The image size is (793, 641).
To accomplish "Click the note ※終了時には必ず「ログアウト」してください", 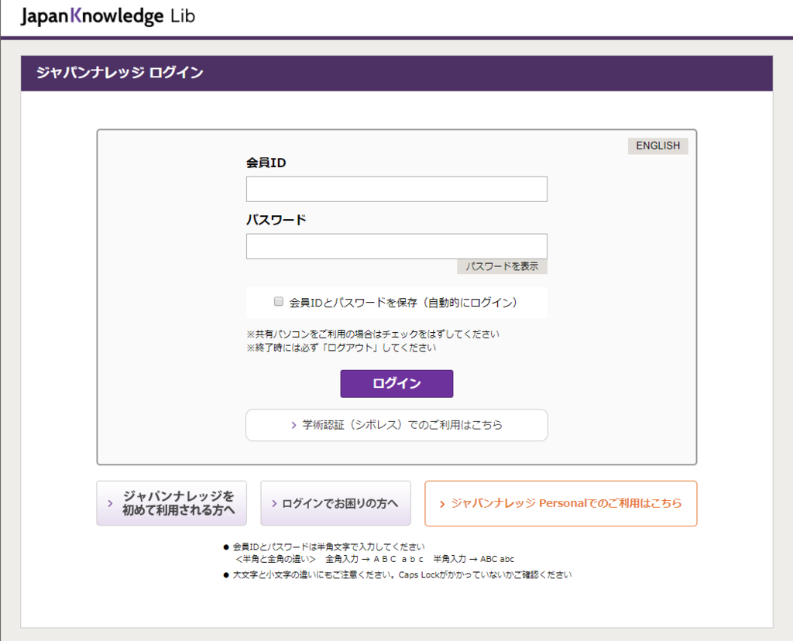I will pos(341,348).
